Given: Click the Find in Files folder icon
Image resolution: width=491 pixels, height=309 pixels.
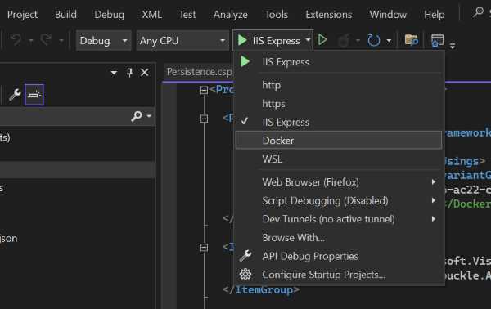Looking at the screenshot, I should (411, 40).
